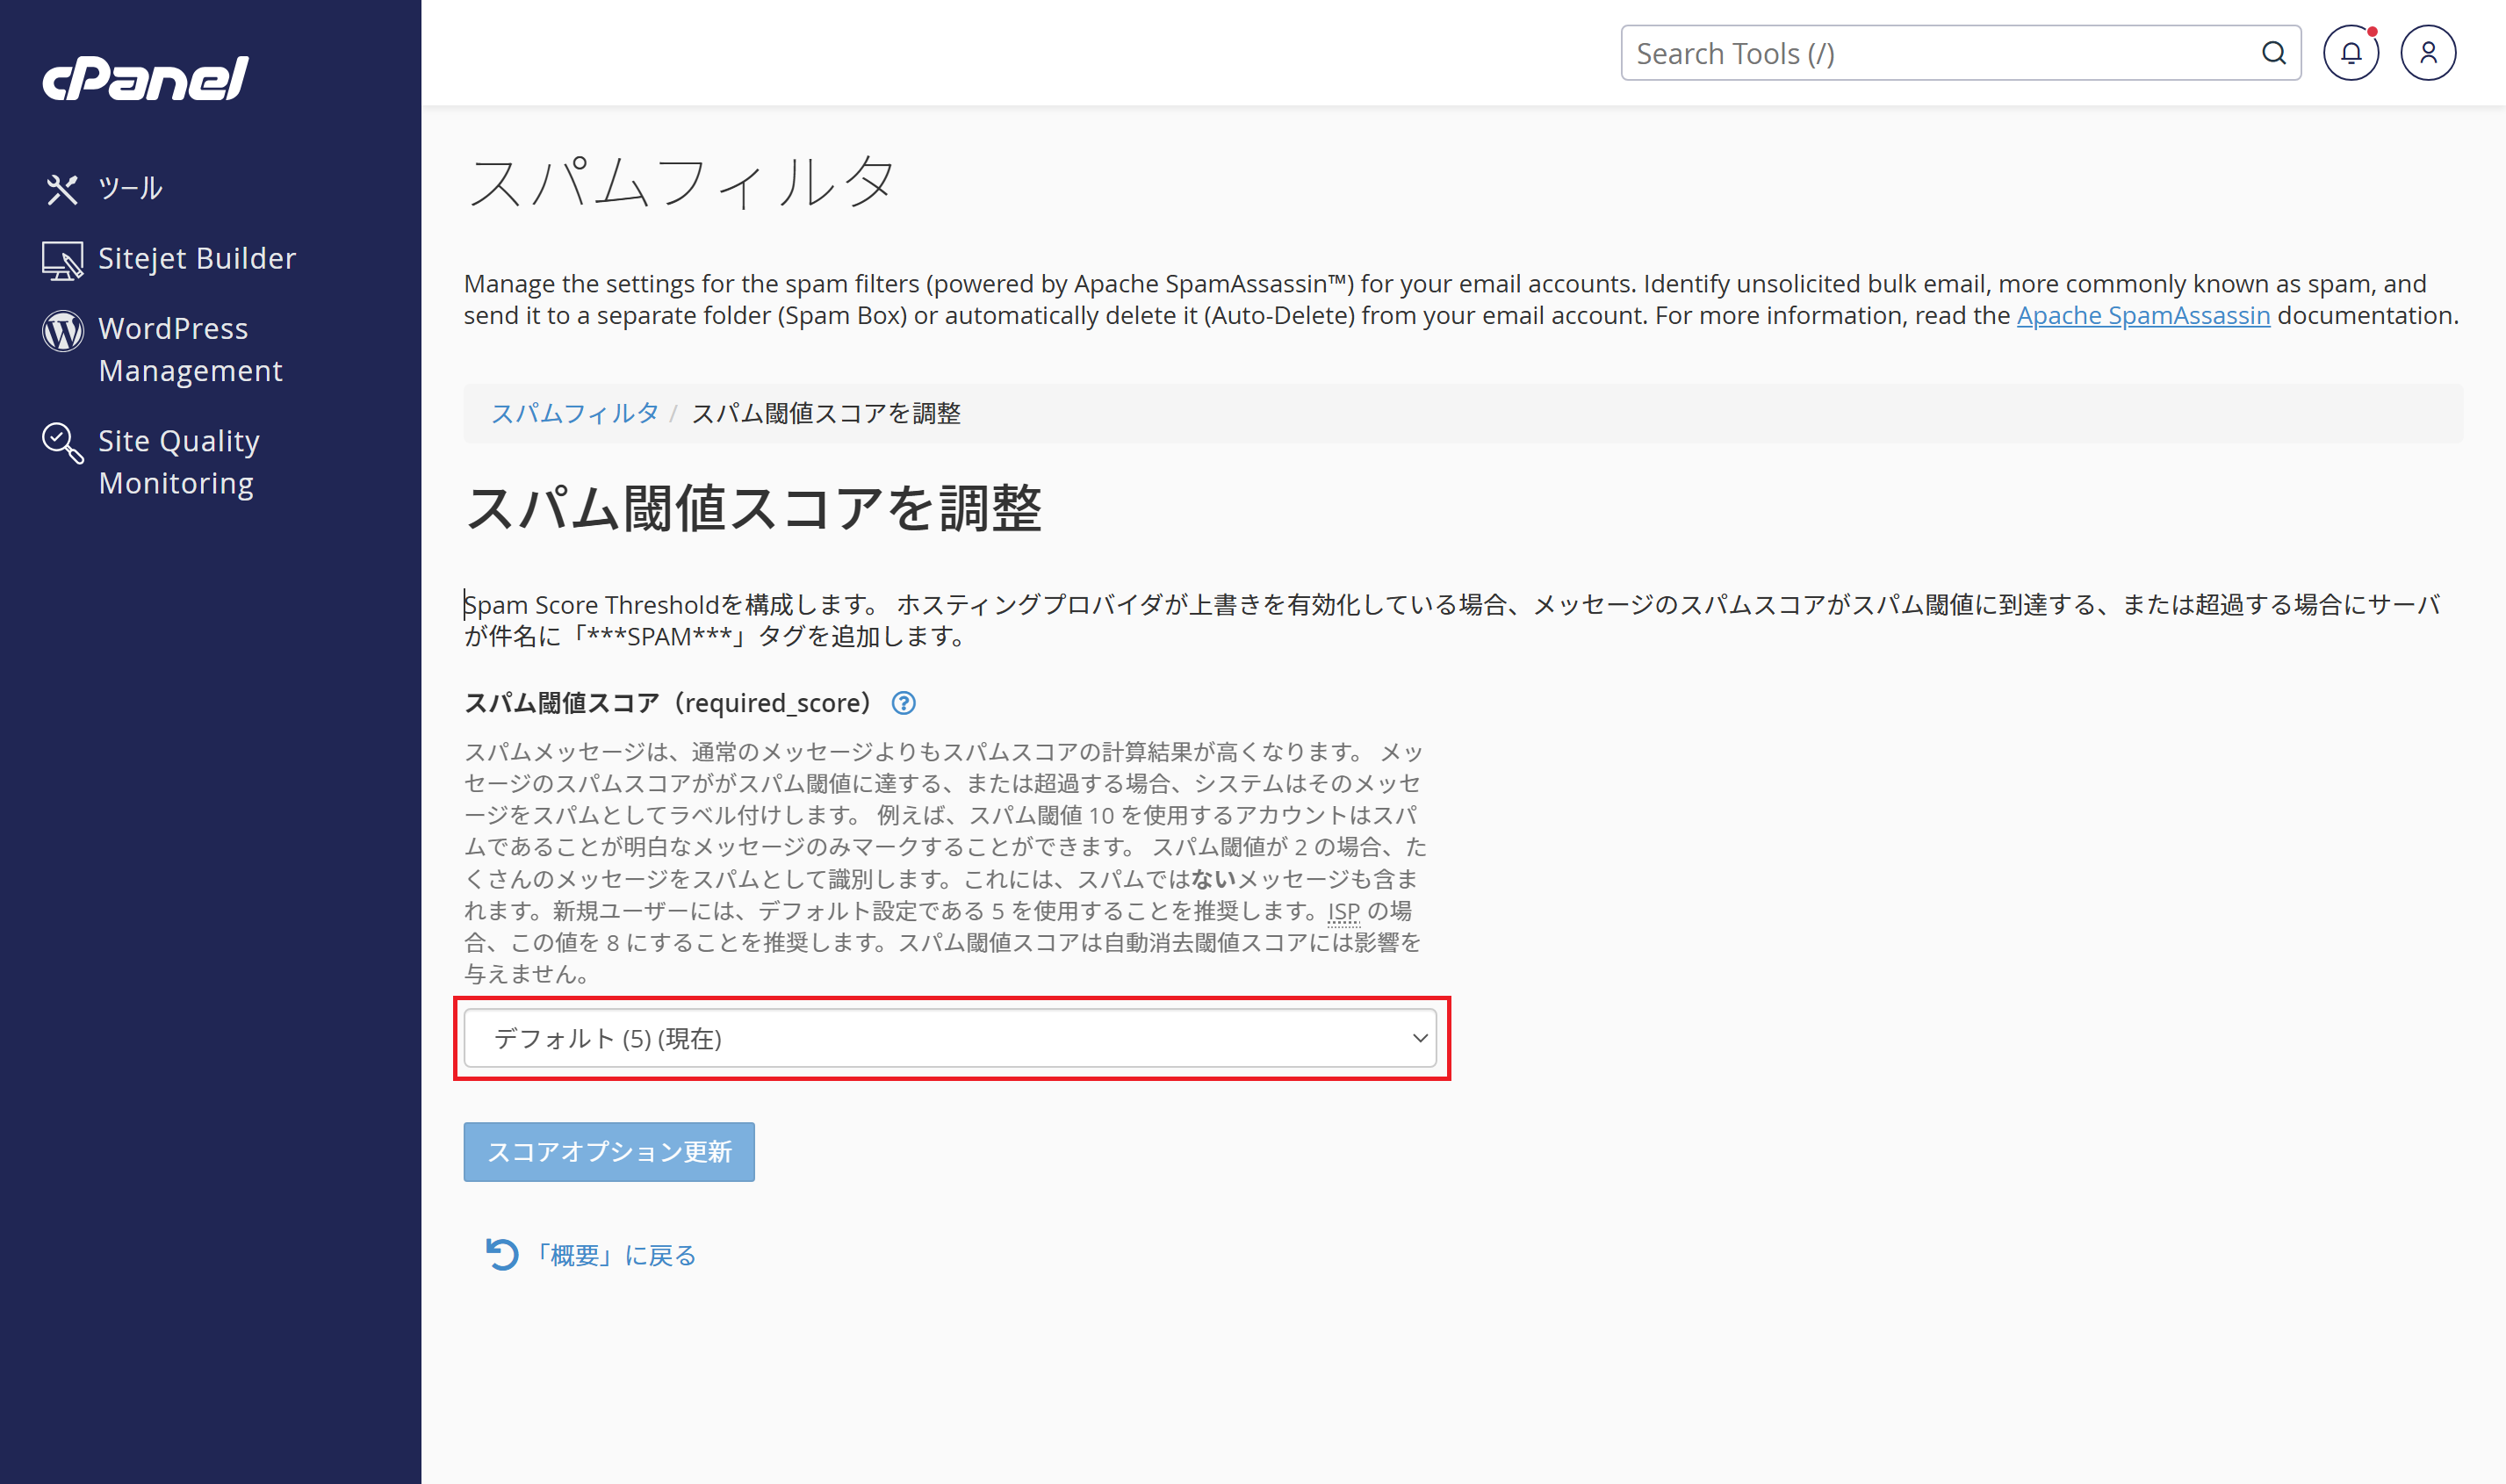This screenshot has height=1484, width=2506.
Task: Click the ISP abbreviation in the description
Action: click(x=1344, y=911)
